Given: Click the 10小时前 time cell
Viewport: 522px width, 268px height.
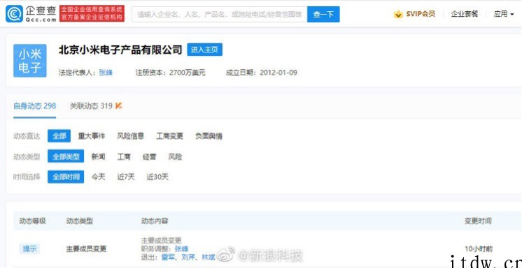Looking at the screenshot, I should tap(479, 248).
